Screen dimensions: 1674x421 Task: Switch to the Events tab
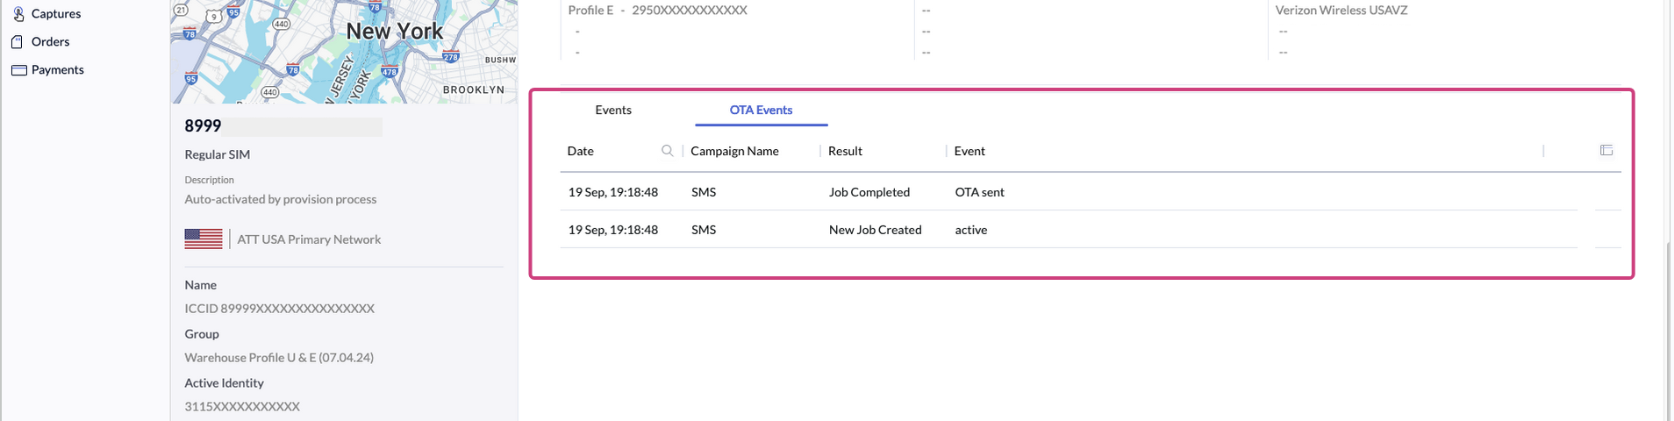coord(612,111)
